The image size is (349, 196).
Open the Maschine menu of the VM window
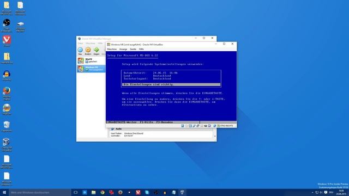112,49
